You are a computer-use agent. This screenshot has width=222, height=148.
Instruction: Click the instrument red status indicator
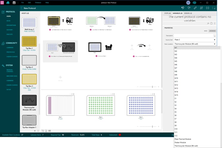point(120,135)
